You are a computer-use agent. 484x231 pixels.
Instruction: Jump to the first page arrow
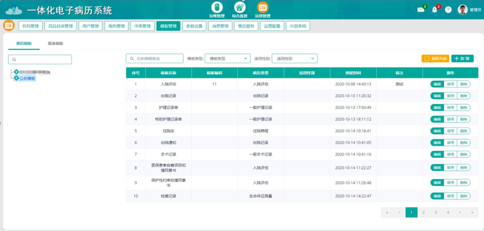tap(387, 213)
